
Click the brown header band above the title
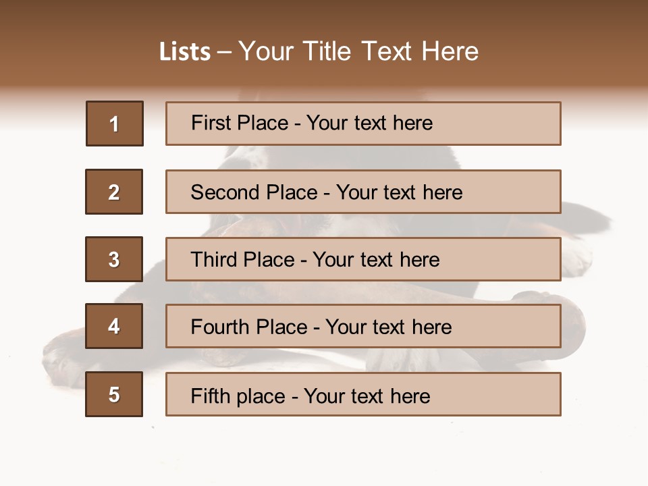tap(324, 15)
